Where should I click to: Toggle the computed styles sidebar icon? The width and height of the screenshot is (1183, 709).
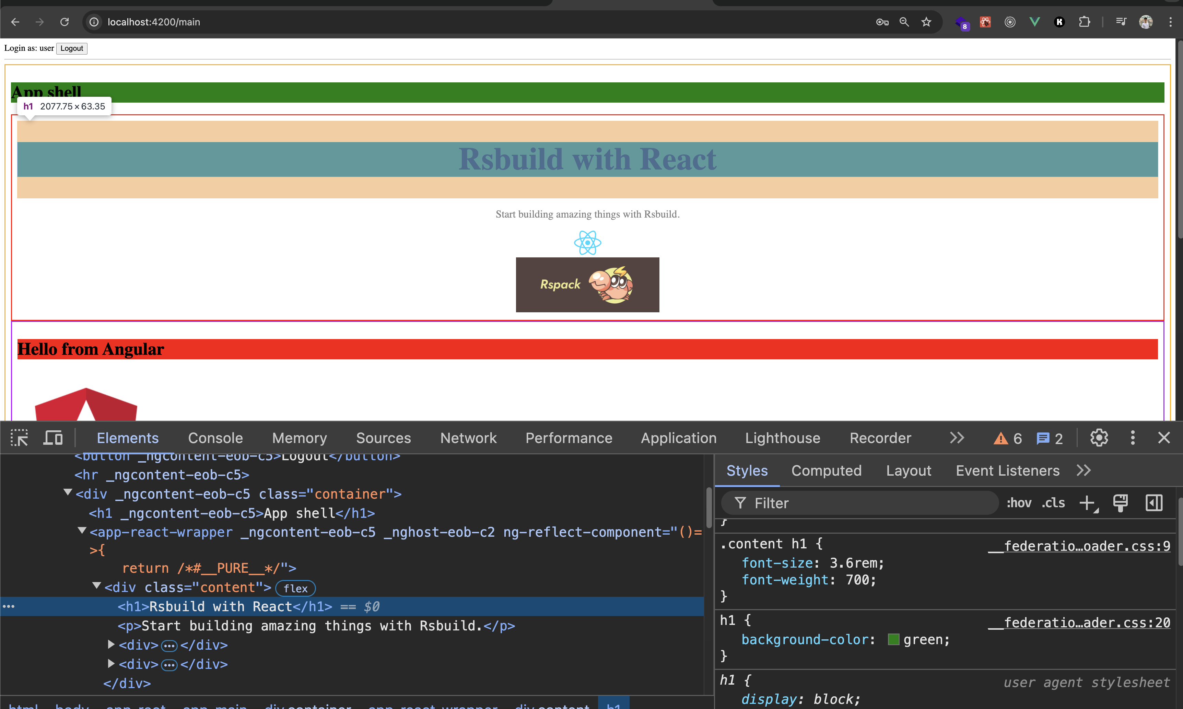tap(1154, 503)
